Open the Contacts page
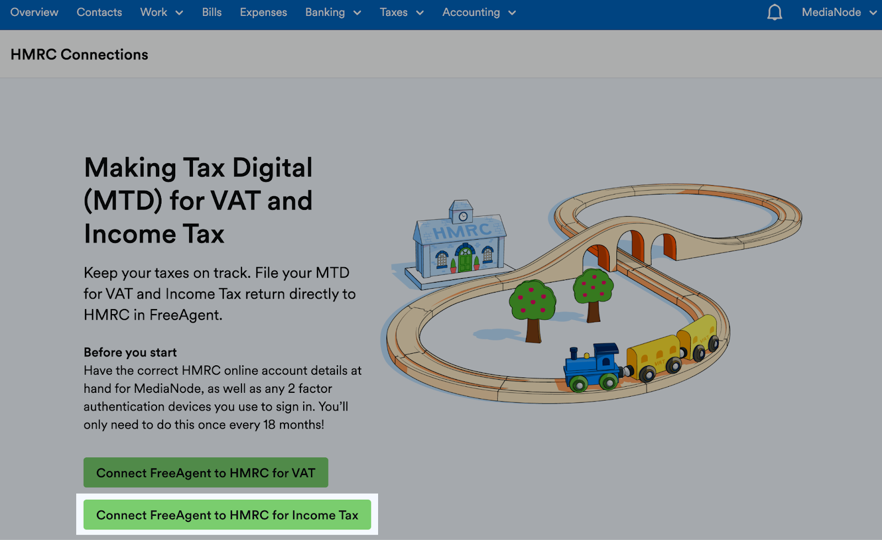Screen dimensions: 882x540 pyautogui.click(x=99, y=12)
